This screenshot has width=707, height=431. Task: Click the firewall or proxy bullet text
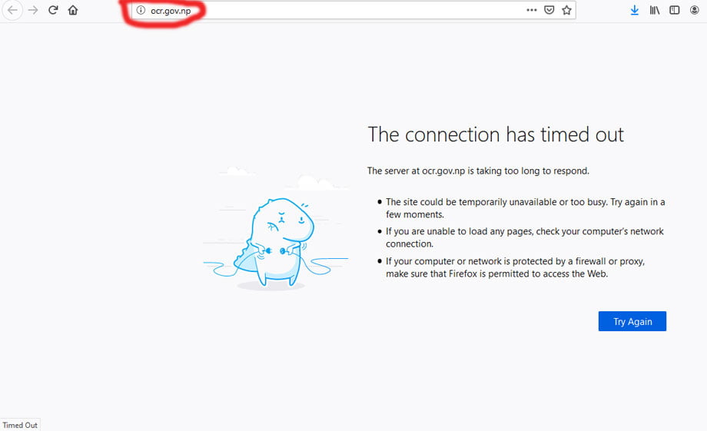[515, 267]
